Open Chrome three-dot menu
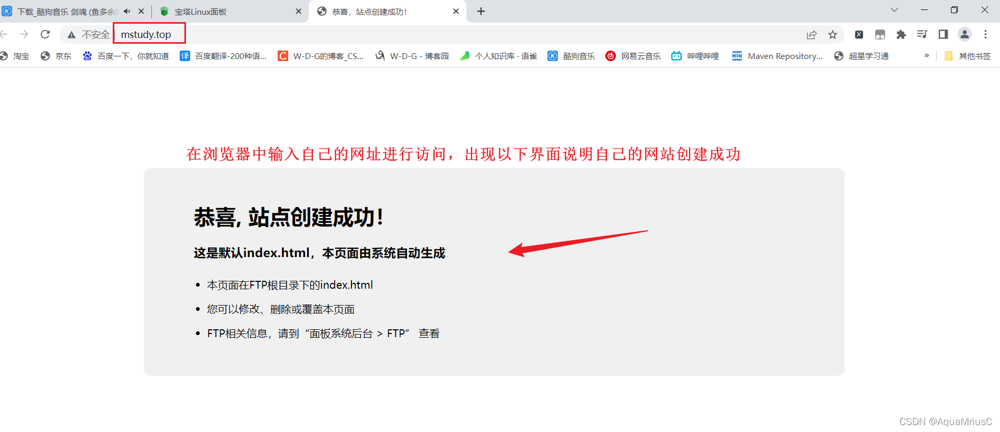The width and height of the screenshot is (1000, 432). click(x=985, y=35)
